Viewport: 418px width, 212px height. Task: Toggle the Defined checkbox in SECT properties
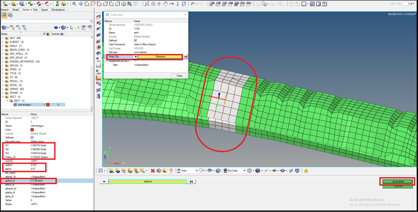(32, 138)
